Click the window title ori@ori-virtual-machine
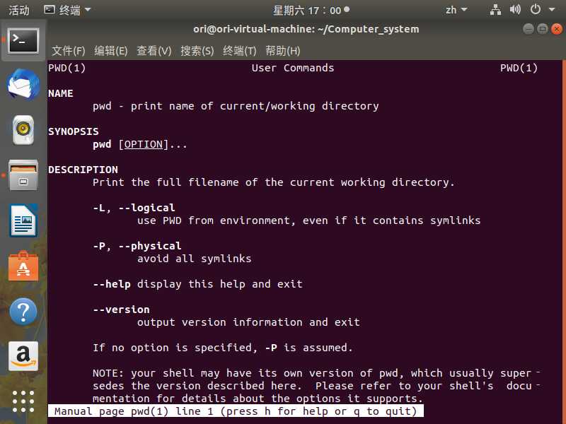 306,29
